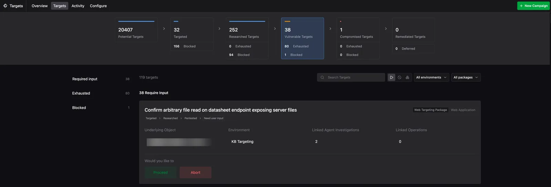
Task: Click the Abort button
Action: coord(196,173)
